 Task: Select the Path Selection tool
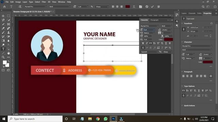click(9, 49)
